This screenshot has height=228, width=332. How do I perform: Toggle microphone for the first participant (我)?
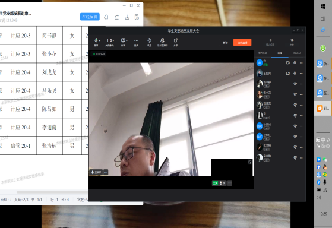[295, 63]
